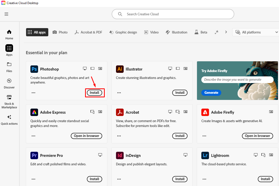Open Quick actions in sidebar

point(9,120)
